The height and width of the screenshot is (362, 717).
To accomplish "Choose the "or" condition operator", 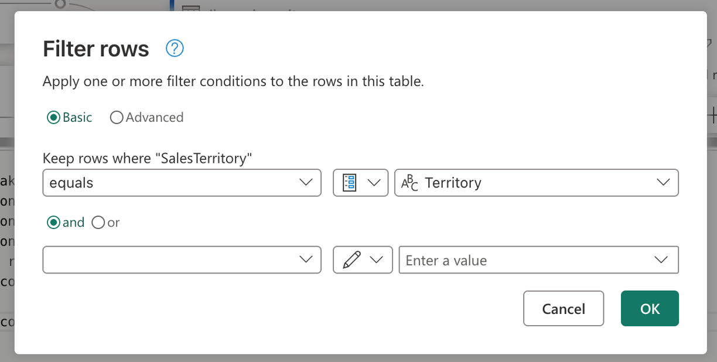I will click(x=98, y=222).
